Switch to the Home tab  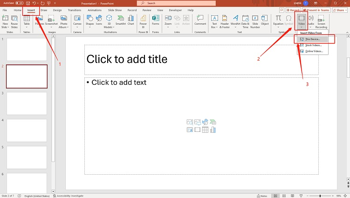pyautogui.click(x=17, y=10)
